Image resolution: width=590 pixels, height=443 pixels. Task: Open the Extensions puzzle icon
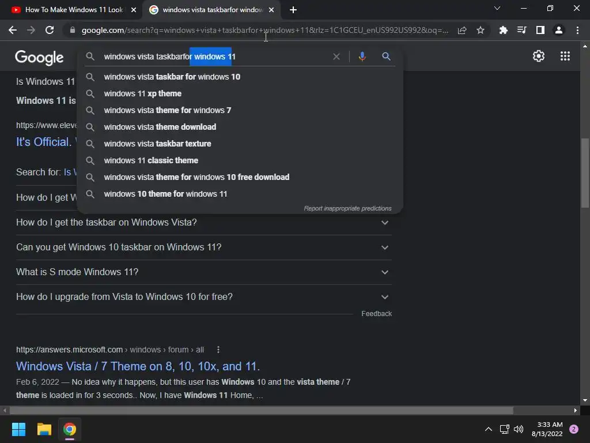pyautogui.click(x=503, y=30)
